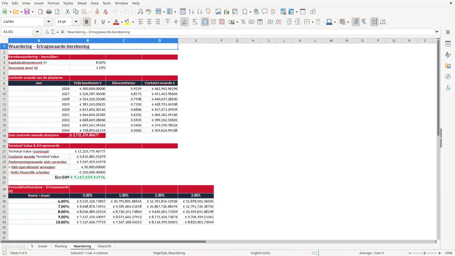Expand the Name Box dropdown
This screenshot has height=256, width=455.
click(x=37, y=32)
